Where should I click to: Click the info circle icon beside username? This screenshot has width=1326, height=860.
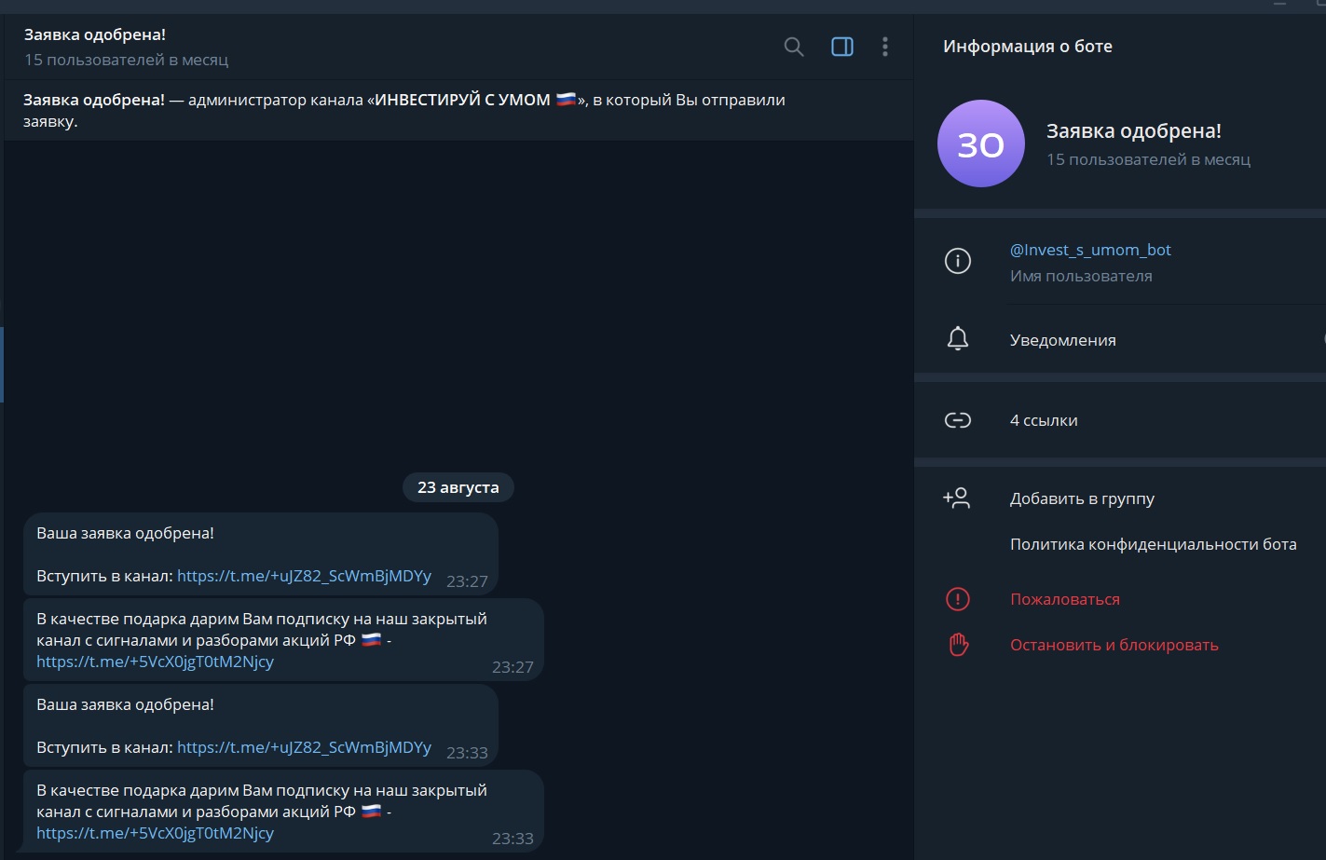click(x=958, y=261)
